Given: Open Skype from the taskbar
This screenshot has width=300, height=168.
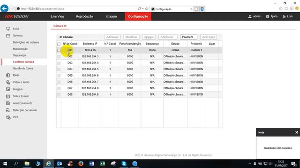Looking at the screenshot, I should [124, 164].
